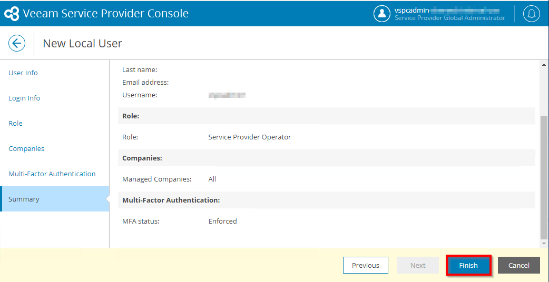Switch to the Role step
This screenshot has width=549, height=282.
[15, 123]
